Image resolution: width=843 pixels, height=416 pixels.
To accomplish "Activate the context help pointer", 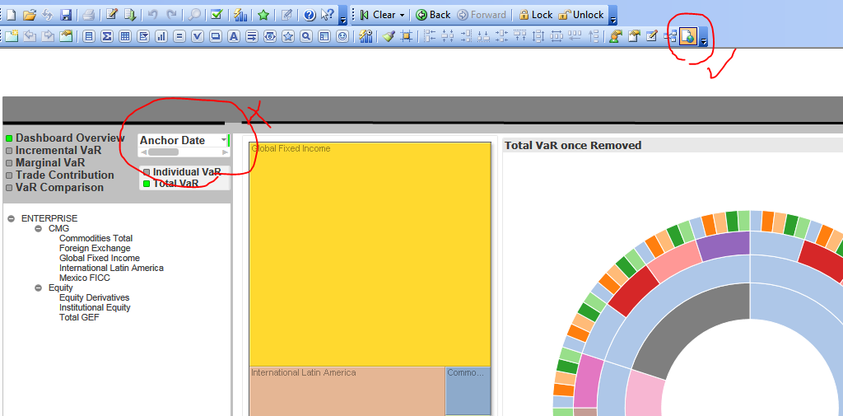I will pos(328,15).
